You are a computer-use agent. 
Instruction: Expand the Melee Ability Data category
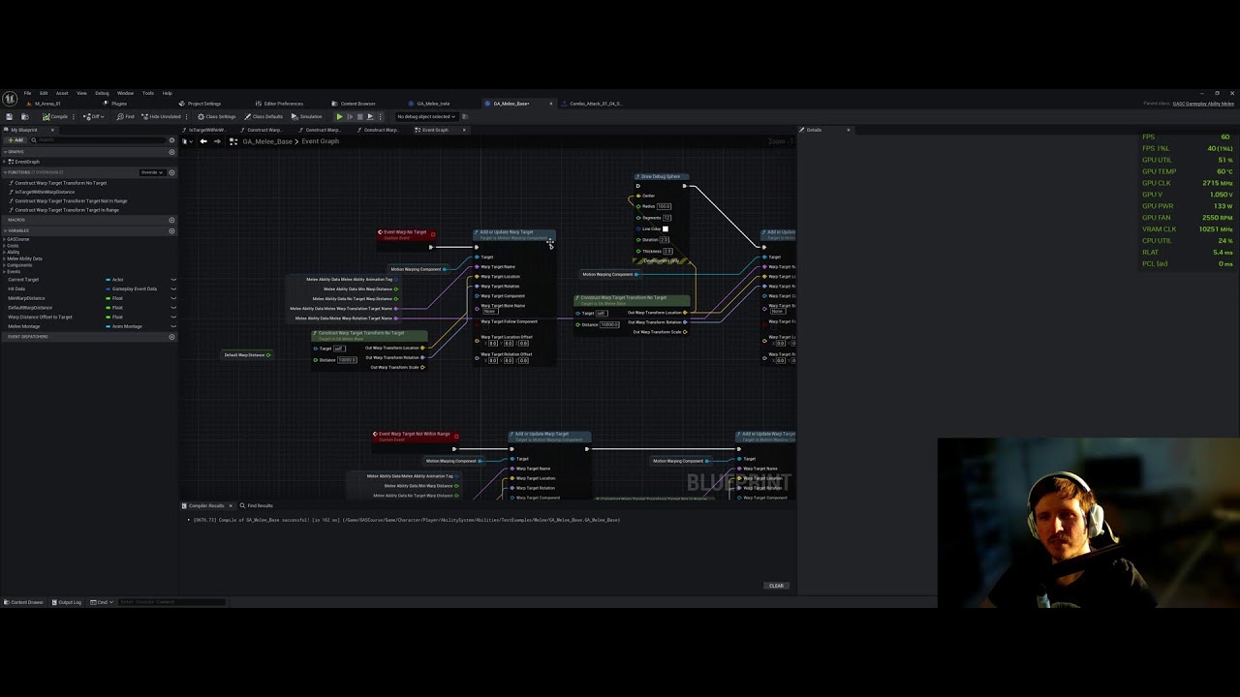point(5,258)
